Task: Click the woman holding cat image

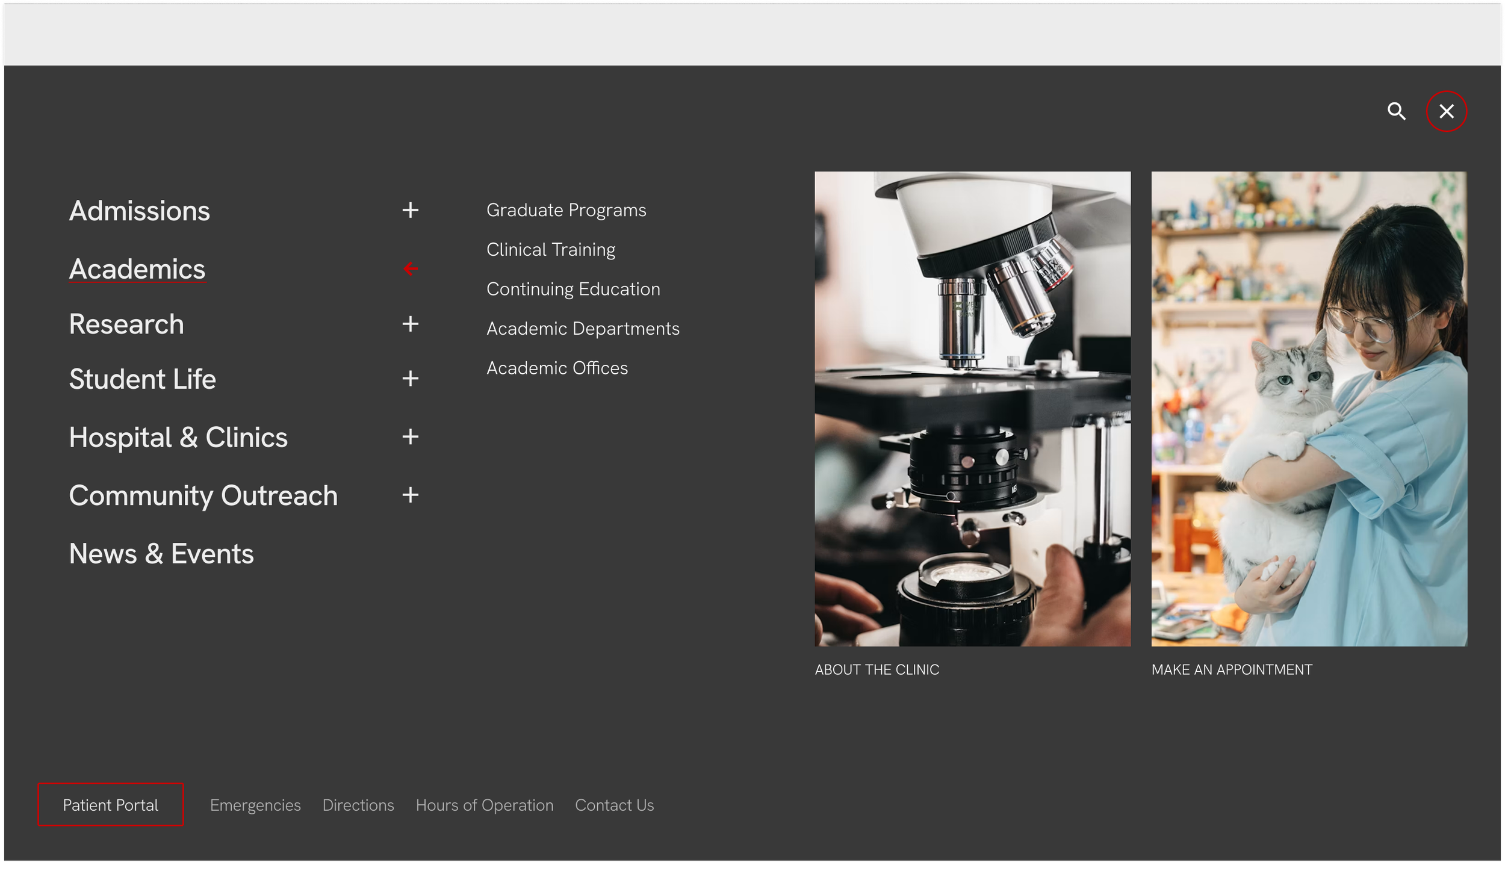Action: 1309,409
